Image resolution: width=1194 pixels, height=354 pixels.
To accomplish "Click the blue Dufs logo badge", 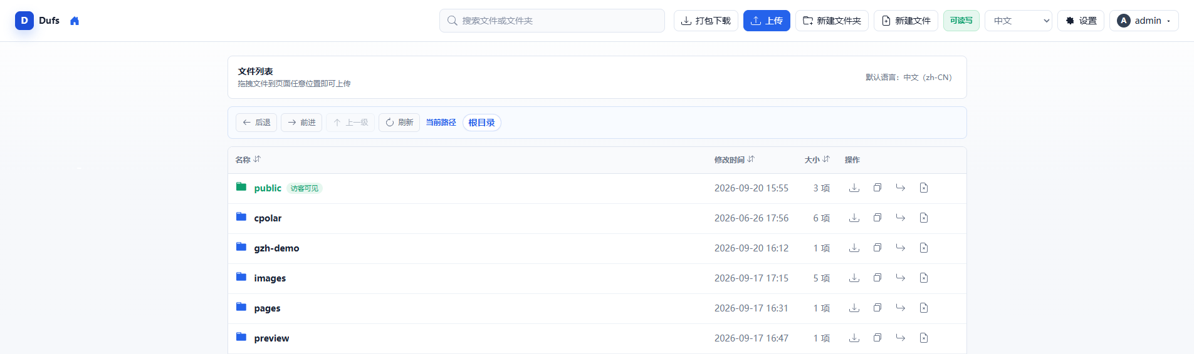I will pyautogui.click(x=24, y=21).
